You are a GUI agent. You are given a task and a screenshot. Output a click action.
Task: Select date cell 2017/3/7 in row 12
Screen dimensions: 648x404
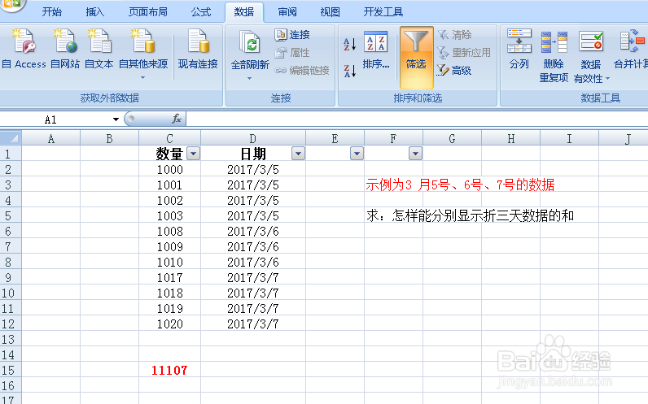[x=253, y=324]
